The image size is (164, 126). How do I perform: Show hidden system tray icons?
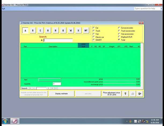[126, 121]
